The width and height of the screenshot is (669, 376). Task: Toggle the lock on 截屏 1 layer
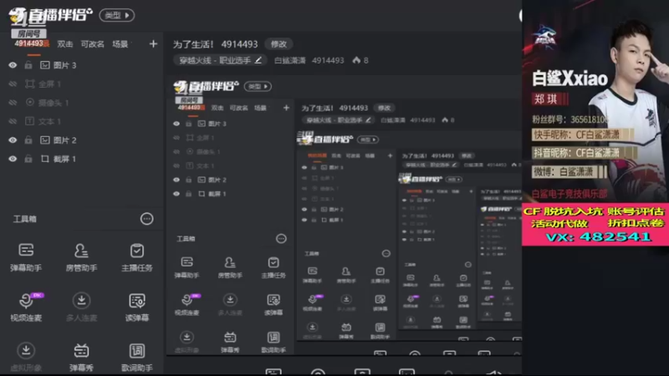(28, 159)
